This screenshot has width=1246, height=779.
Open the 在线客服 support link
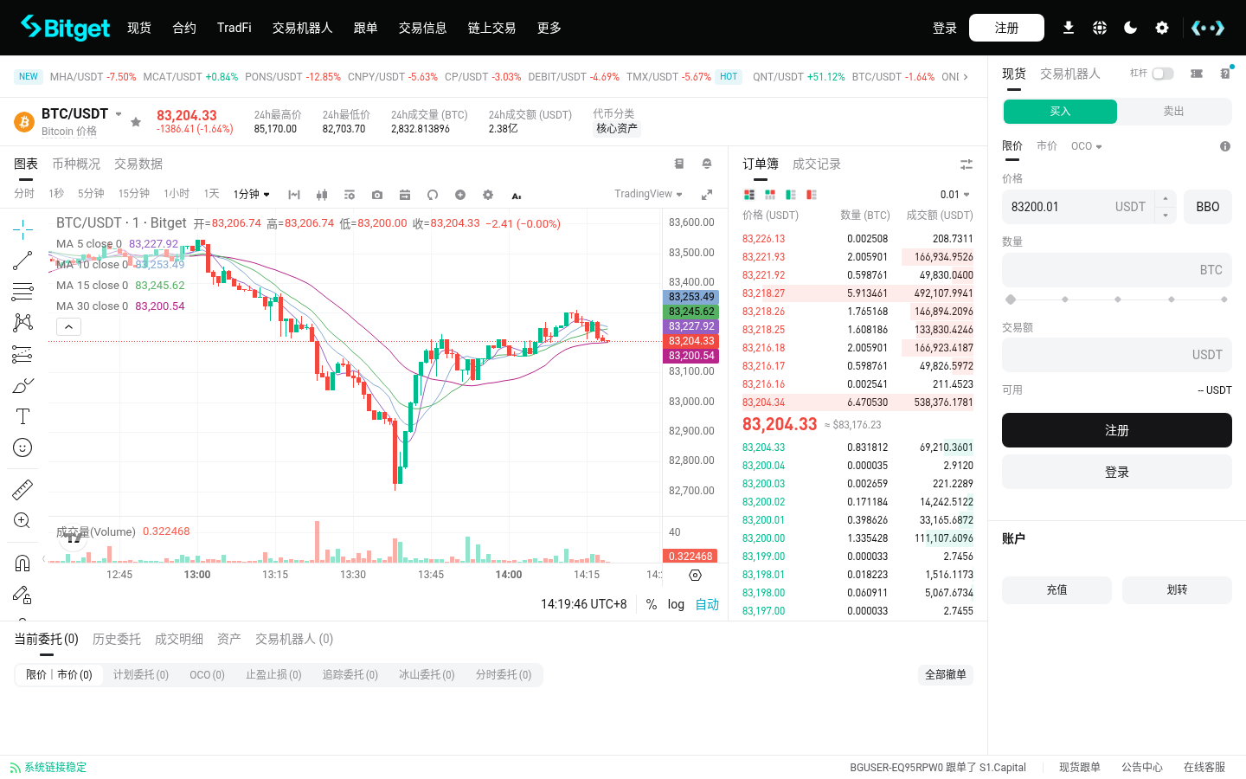point(1204,768)
